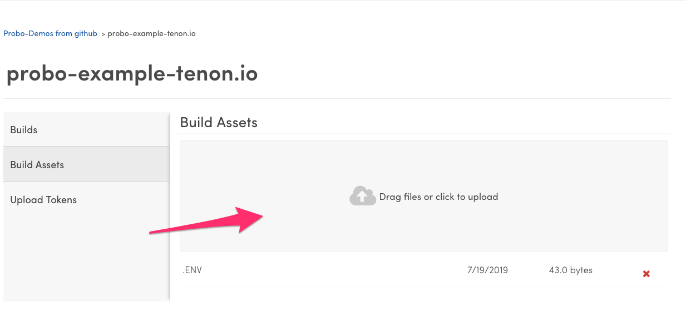Click the .ENV file name
Image resolution: width=686 pixels, height=312 pixels.
(192, 270)
